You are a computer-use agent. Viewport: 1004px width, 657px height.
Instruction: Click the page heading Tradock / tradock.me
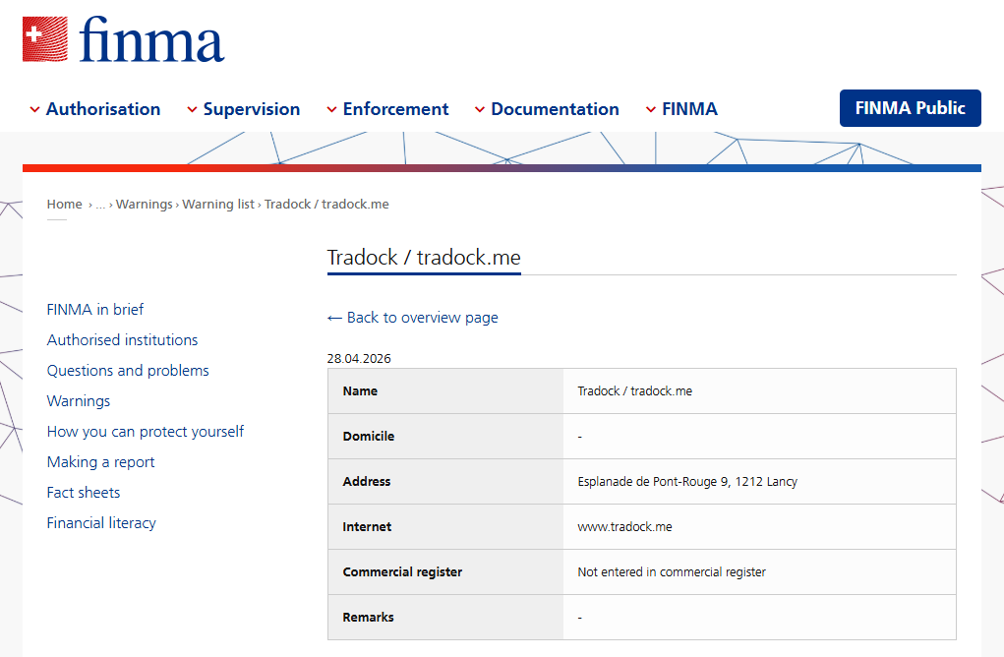424,258
